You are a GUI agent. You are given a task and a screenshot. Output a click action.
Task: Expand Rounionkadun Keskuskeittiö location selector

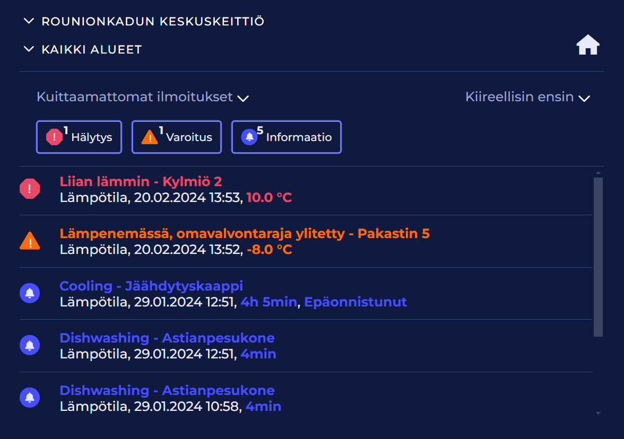coord(145,22)
